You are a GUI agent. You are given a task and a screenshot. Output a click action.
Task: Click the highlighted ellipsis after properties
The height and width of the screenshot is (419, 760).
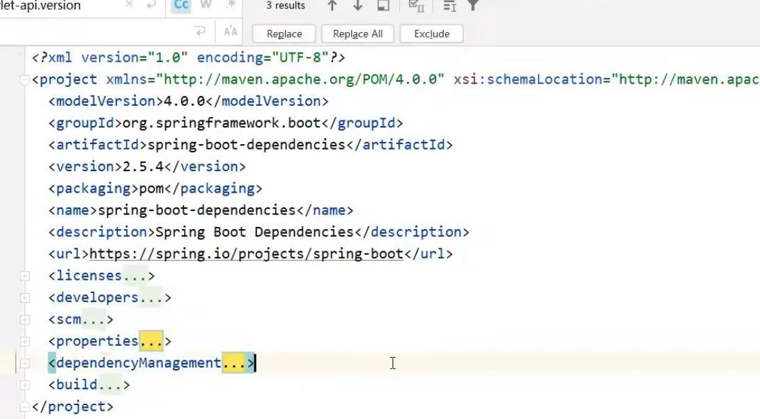point(151,342)
